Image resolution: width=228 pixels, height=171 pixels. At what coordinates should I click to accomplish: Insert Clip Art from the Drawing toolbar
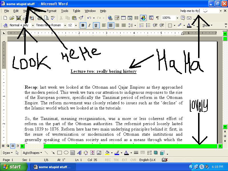(92, 152)
